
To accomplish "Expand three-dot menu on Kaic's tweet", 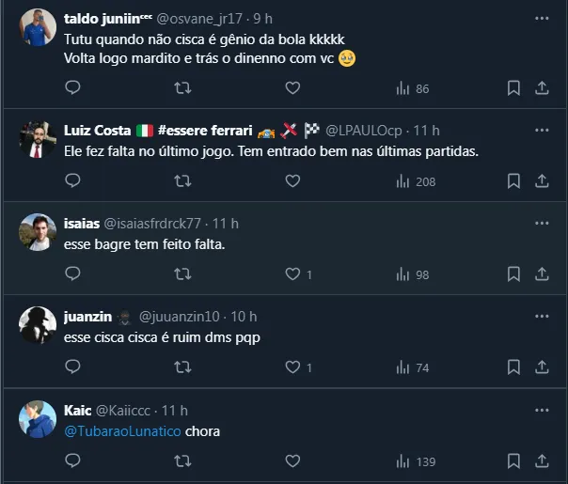I will click(542, 411).
